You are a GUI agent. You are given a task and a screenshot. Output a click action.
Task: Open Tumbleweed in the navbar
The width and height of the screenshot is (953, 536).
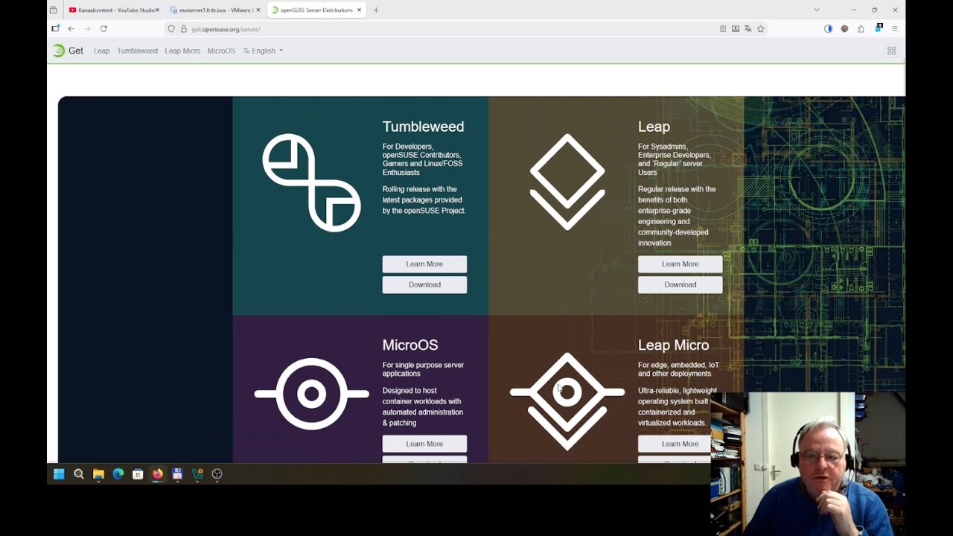[x=137, y=51]
